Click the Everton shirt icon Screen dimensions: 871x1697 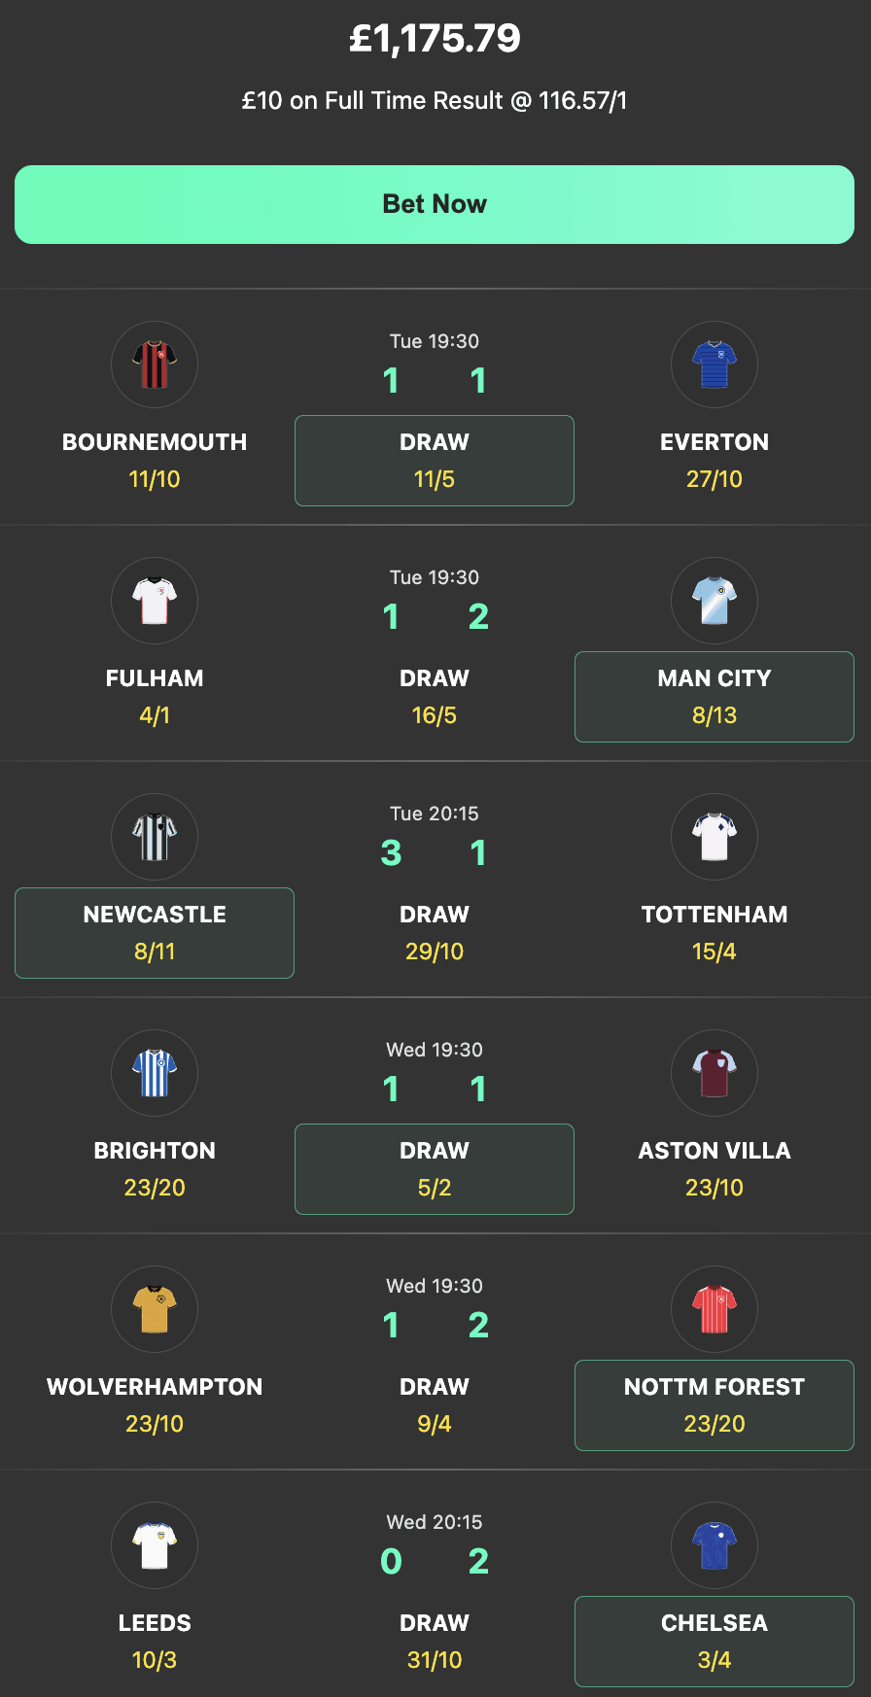(714, 364)
